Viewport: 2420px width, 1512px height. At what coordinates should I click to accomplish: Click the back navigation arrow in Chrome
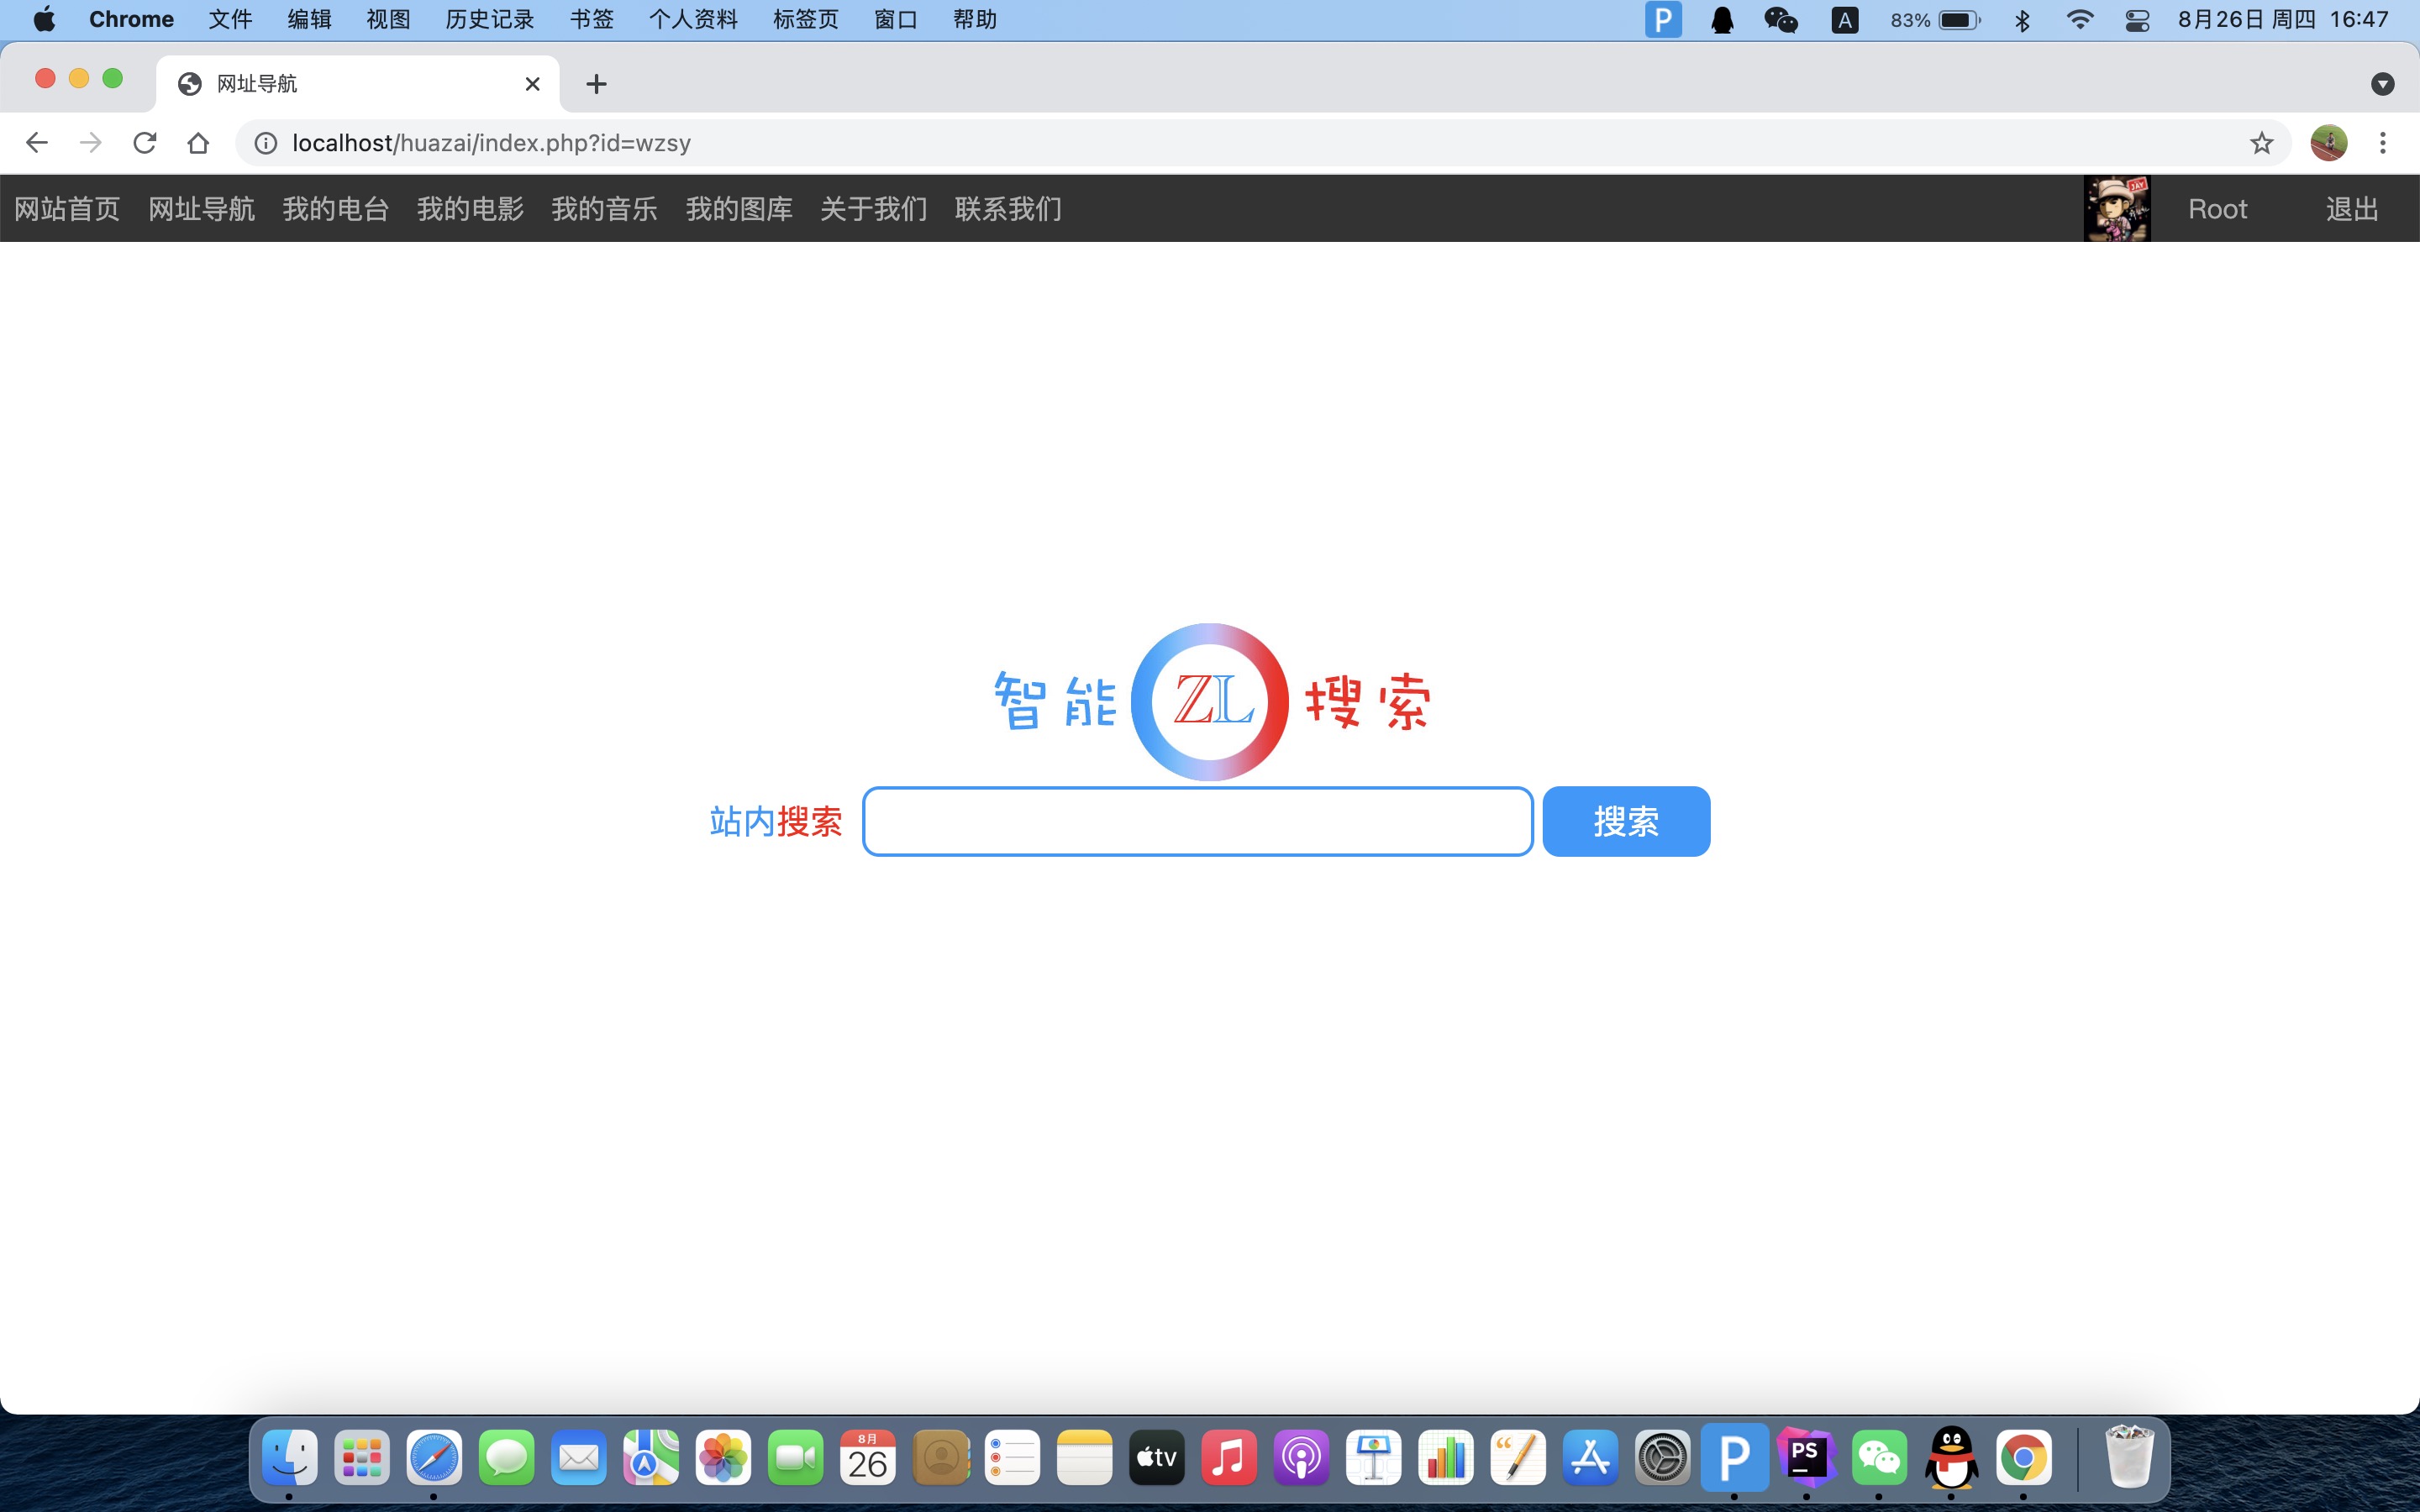click(x=36, y=142)
